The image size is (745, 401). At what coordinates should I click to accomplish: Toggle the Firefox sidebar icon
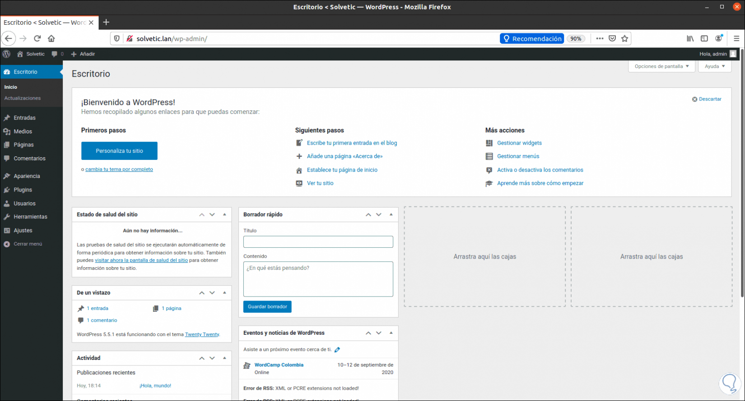[704, 39]
